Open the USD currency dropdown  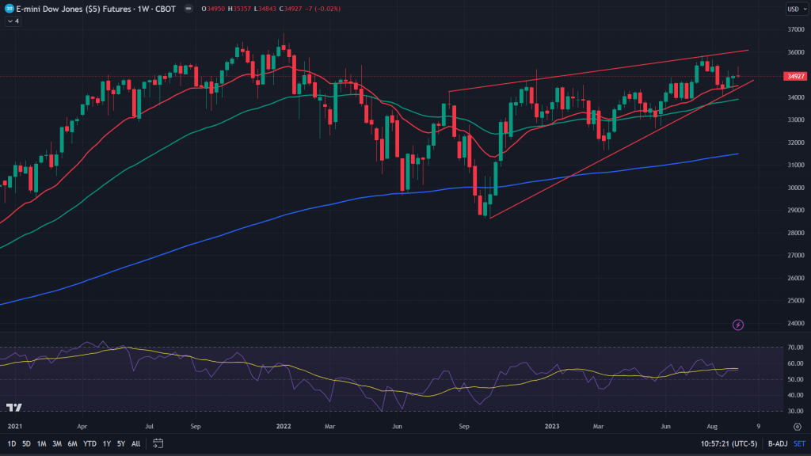794,9
